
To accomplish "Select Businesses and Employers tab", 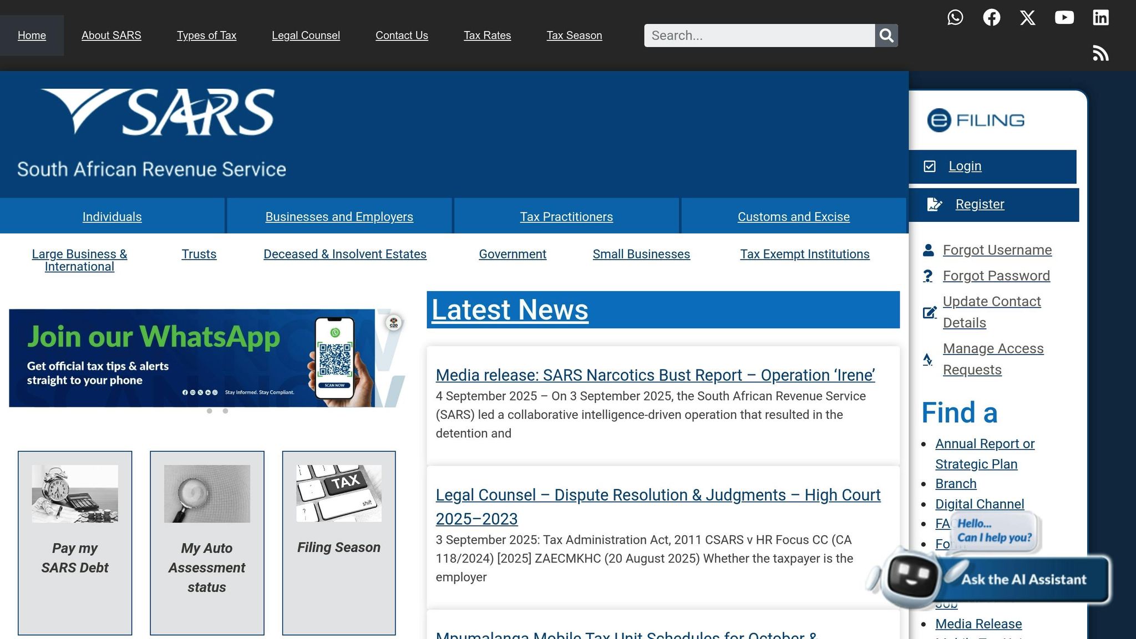I will click(x=339, y=216).
